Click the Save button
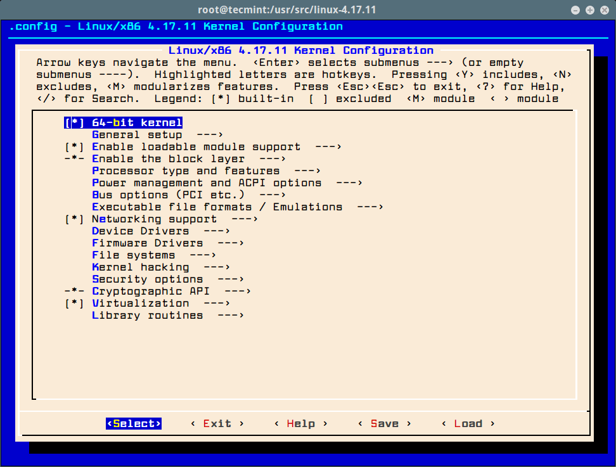 point(385,424)
